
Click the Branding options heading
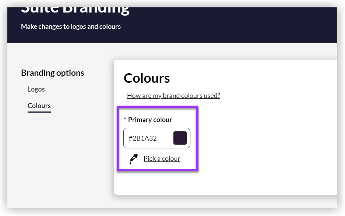[x=52, y=73]
